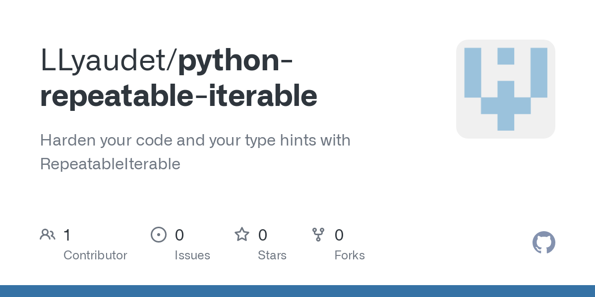Image resolution: width=595 pixels, height=297 pixels.
Task: Click the issues circle-dot icon
Action: (x=159, y=235)
